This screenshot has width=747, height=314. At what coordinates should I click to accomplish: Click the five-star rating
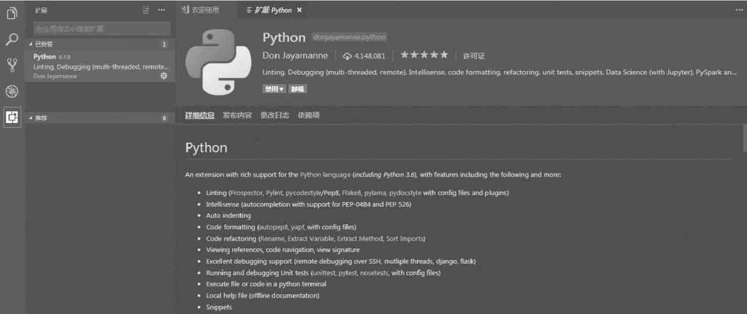pos(424,55)
